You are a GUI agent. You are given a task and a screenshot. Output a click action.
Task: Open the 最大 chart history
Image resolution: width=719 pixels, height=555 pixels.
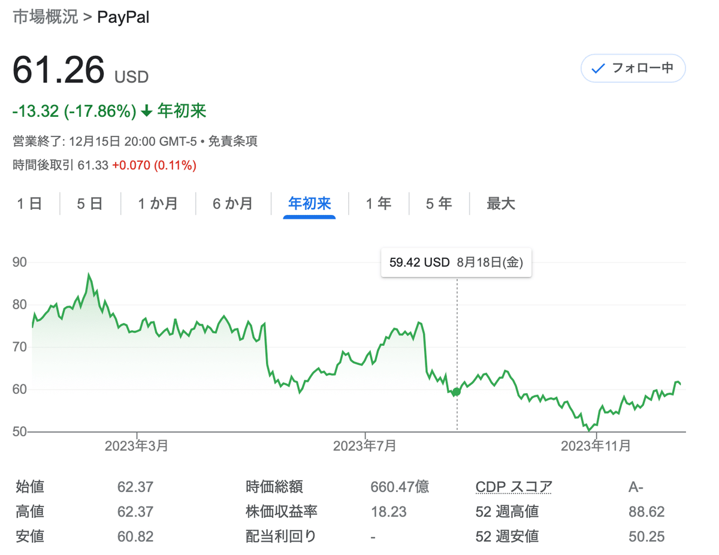501,204
